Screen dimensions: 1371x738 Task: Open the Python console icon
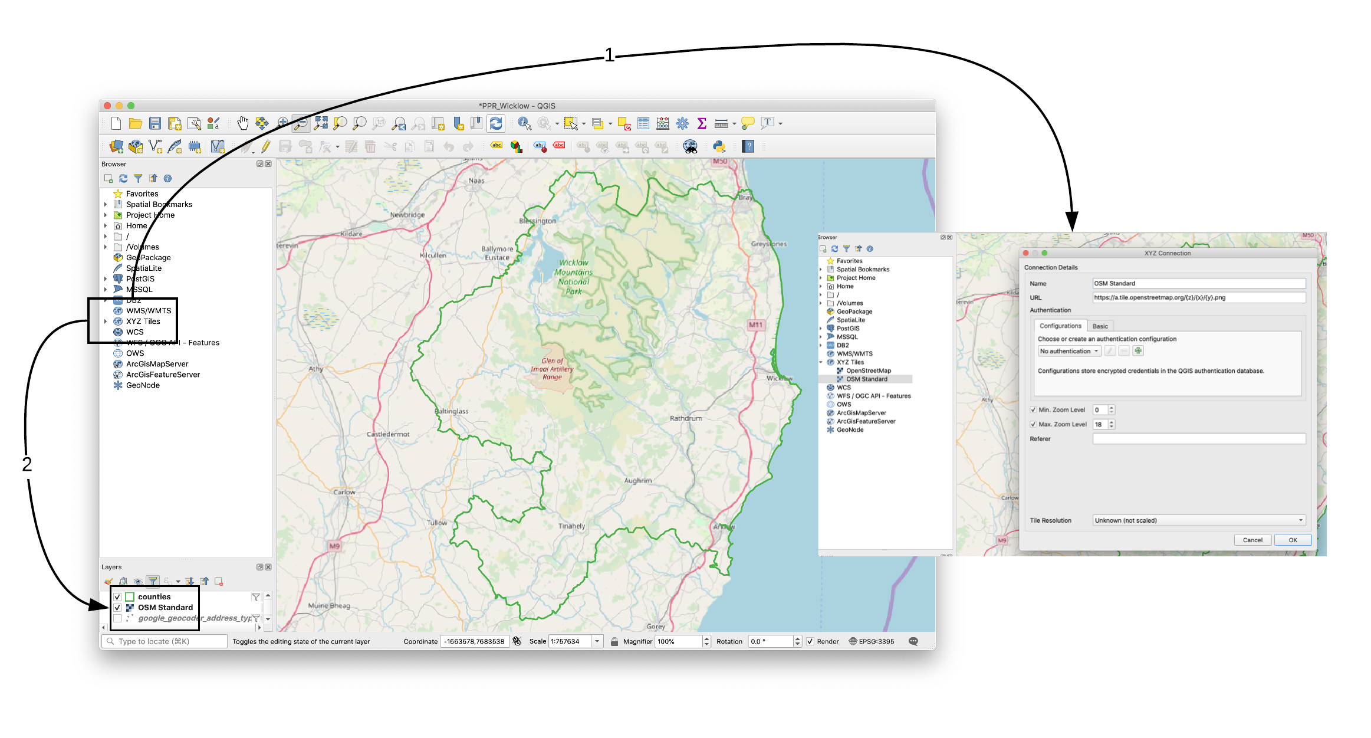tap(719, 146)
